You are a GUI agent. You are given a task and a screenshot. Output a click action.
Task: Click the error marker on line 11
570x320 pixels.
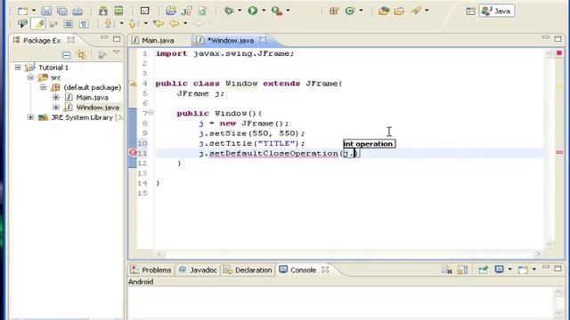[x=133, y=153]
